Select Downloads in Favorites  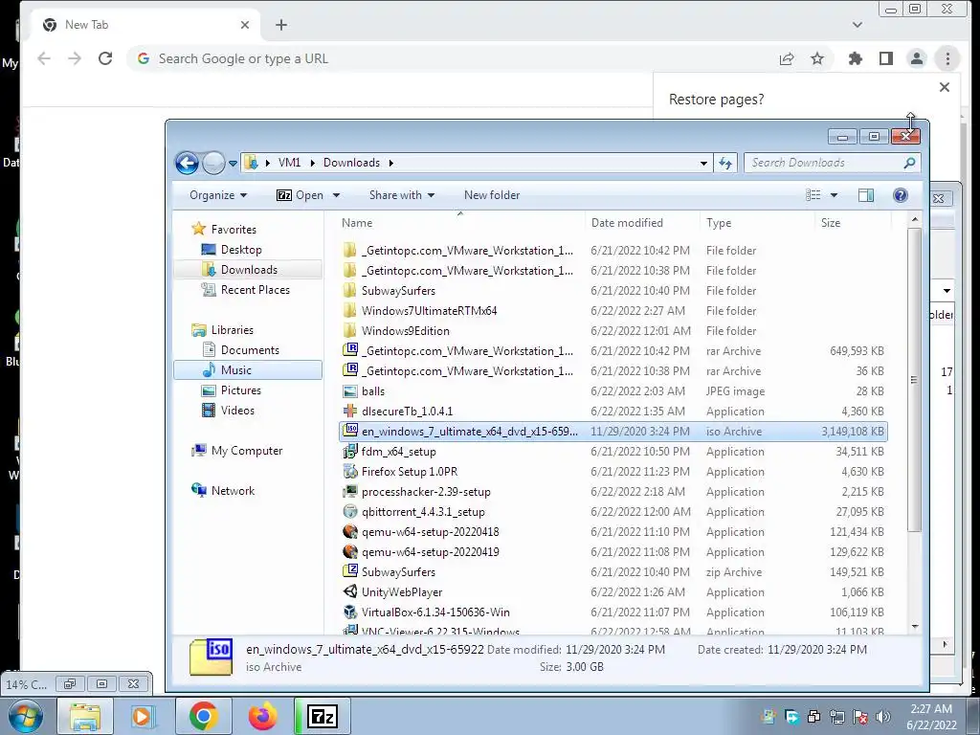[248, 269]
